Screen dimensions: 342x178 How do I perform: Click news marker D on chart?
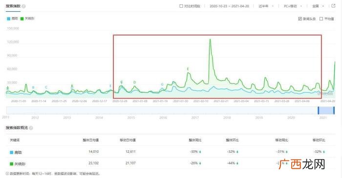134,82
